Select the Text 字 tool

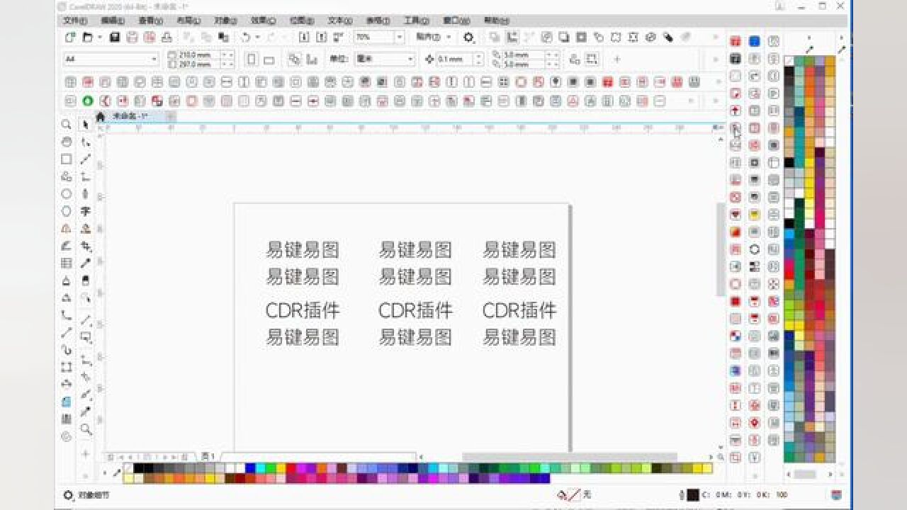click(x=86, y=211)
